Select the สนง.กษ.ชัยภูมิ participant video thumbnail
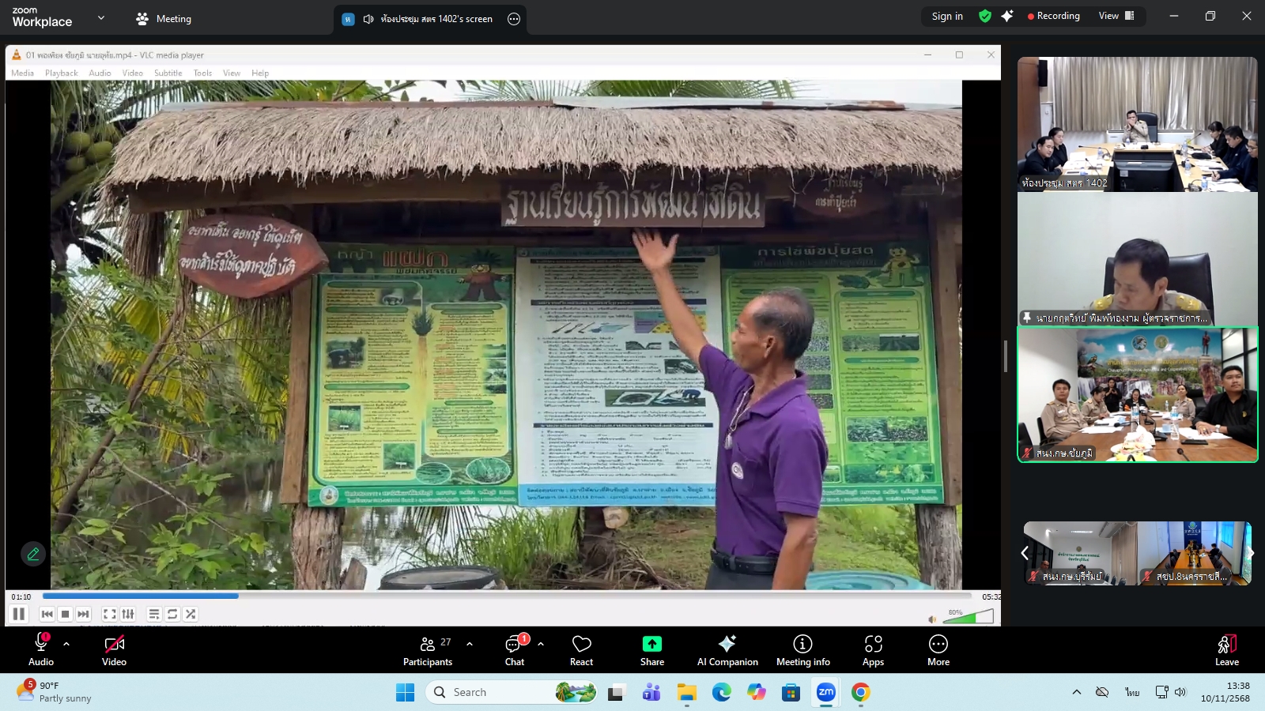 (1137, 394)
